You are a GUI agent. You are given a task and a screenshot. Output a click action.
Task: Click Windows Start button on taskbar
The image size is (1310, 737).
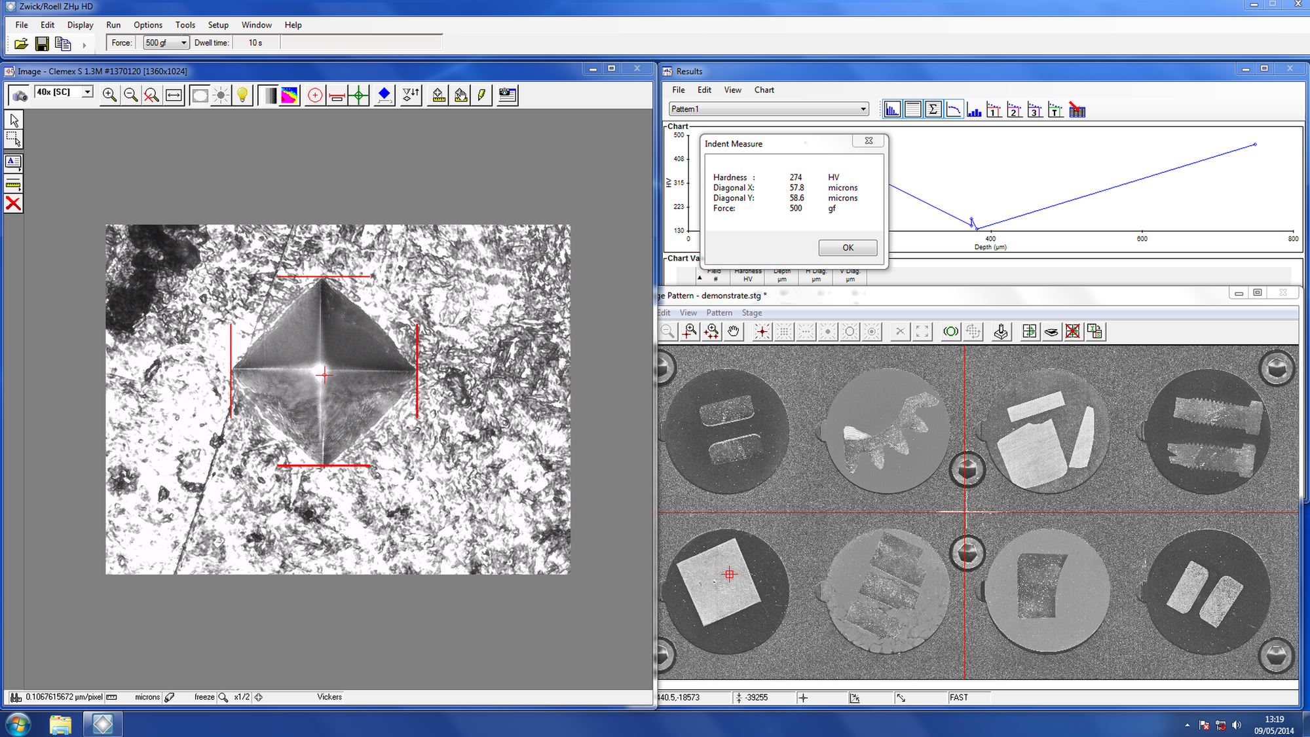coord(18,724)
